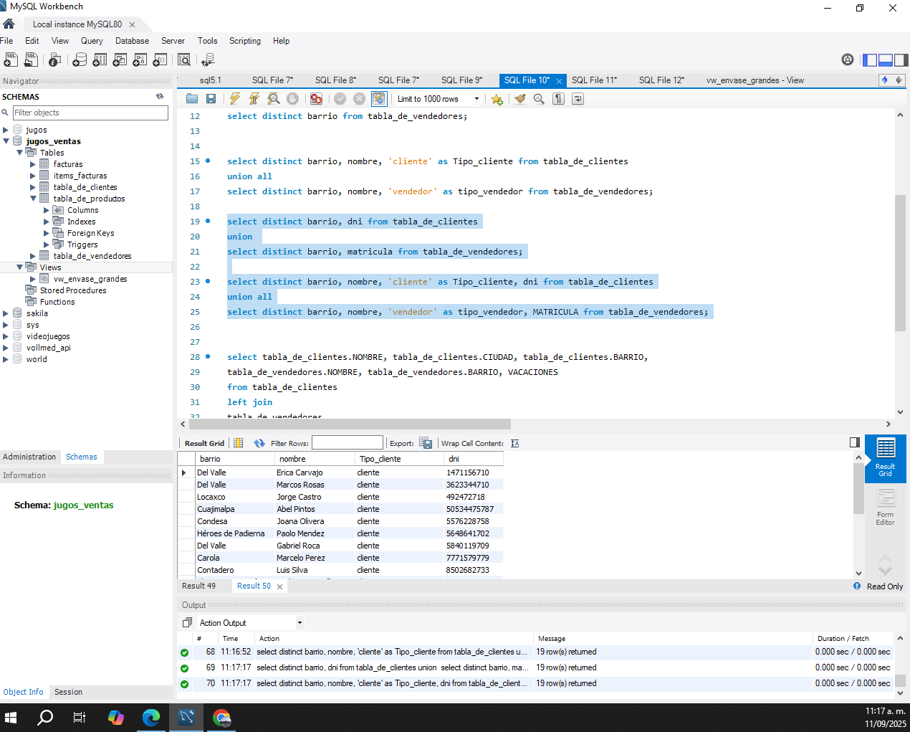
Task: Save query as snippet star icon
Action: (x=497, y=99)
